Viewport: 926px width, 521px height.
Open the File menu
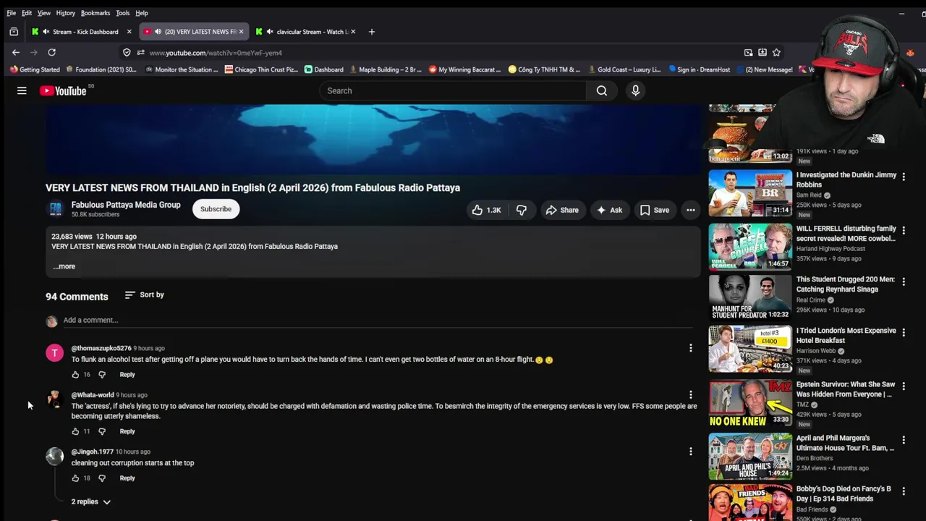12,13
